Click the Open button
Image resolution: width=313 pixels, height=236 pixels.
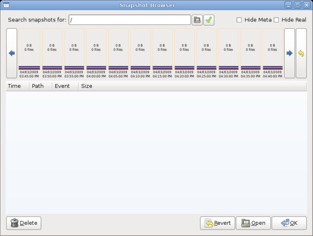[253, 223]
